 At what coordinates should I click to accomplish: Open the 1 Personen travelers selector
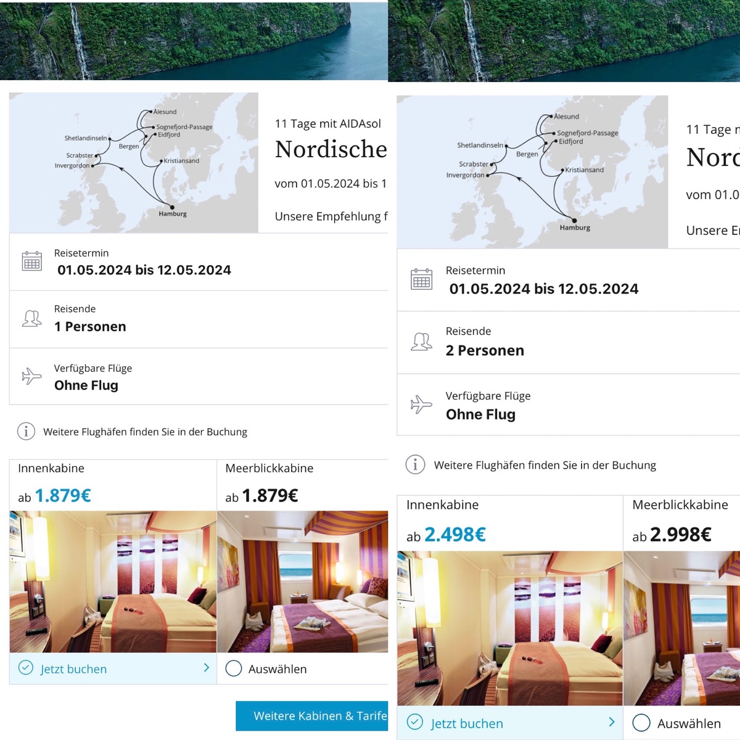(199, 319)
